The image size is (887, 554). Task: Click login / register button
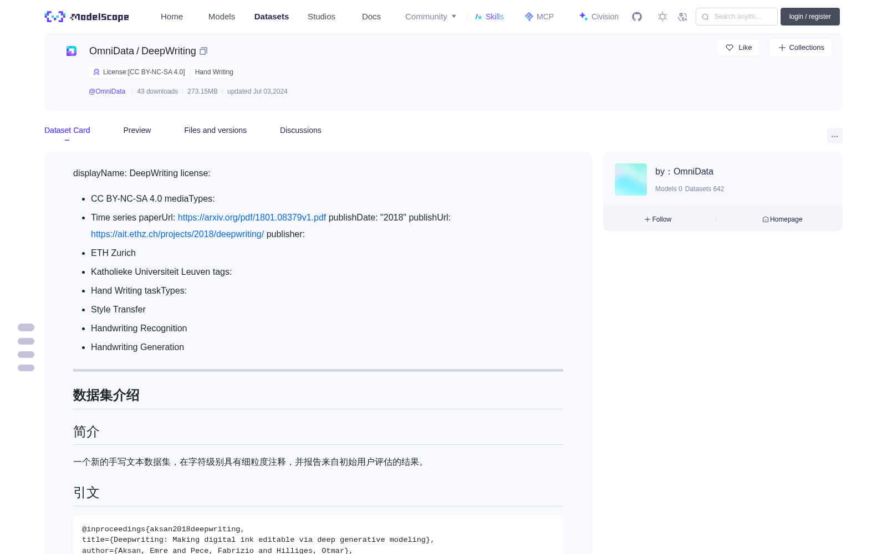810,17
